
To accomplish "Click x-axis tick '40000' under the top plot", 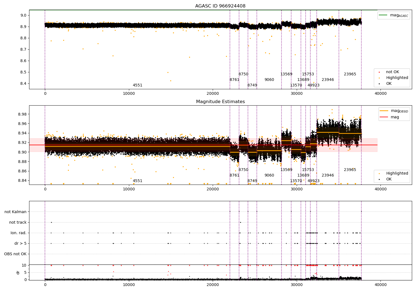I will pos(381,94).
